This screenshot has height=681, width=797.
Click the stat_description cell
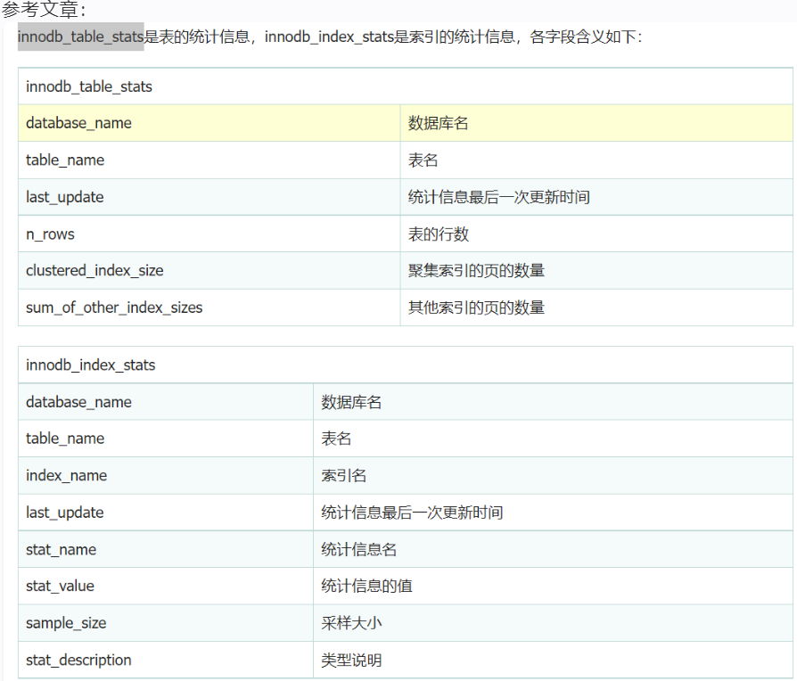[78, 660]
